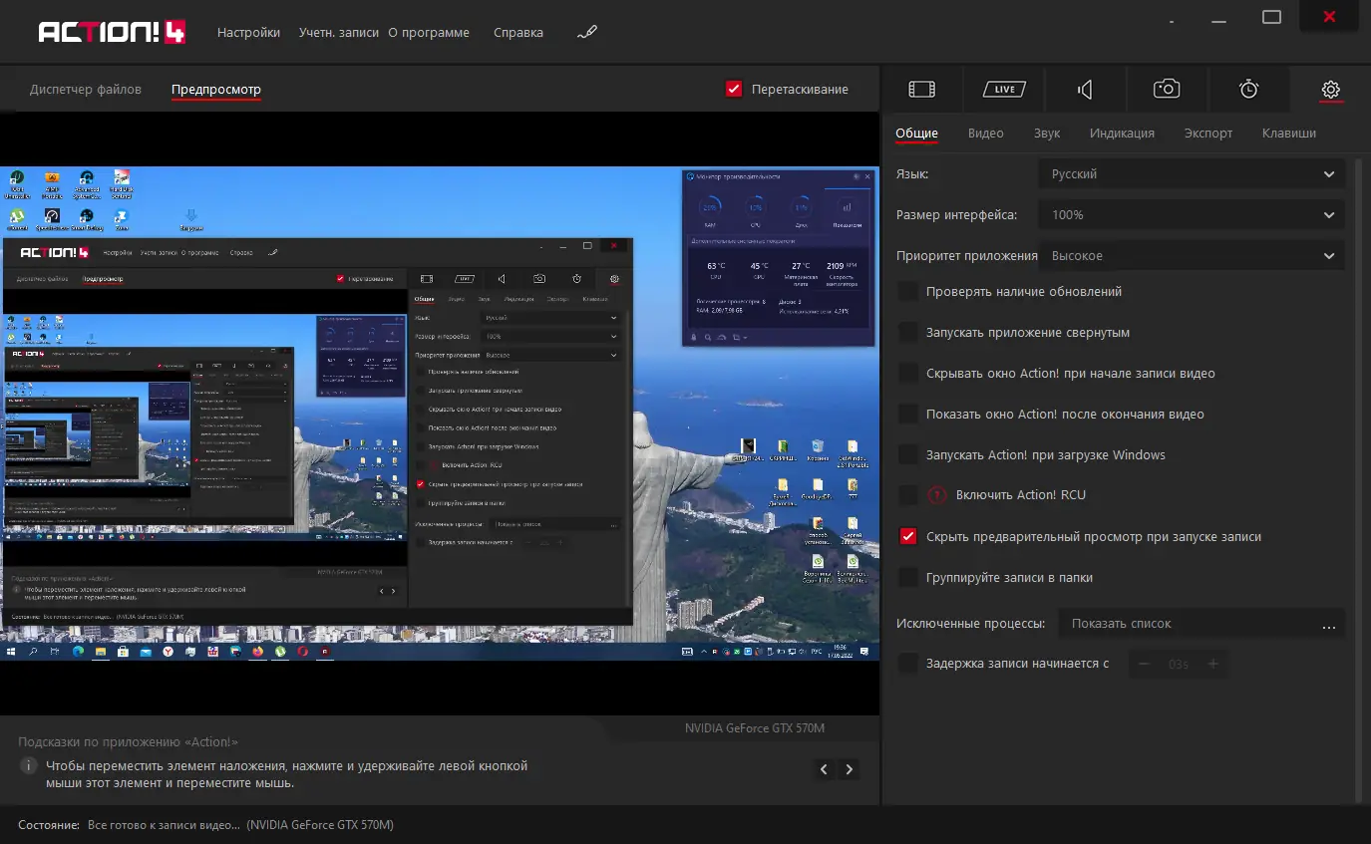Enable Проверять наличие обновлений checkbox
This screenshot has width=1371, height=844.
coord(908,292)
